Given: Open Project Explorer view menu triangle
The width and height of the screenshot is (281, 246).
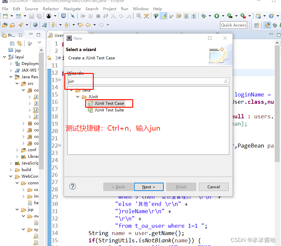Looking at the screenshot, I should tap(39, 43).
